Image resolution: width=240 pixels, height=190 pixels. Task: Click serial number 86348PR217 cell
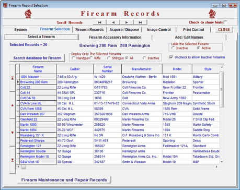click(x=107, y=82)
